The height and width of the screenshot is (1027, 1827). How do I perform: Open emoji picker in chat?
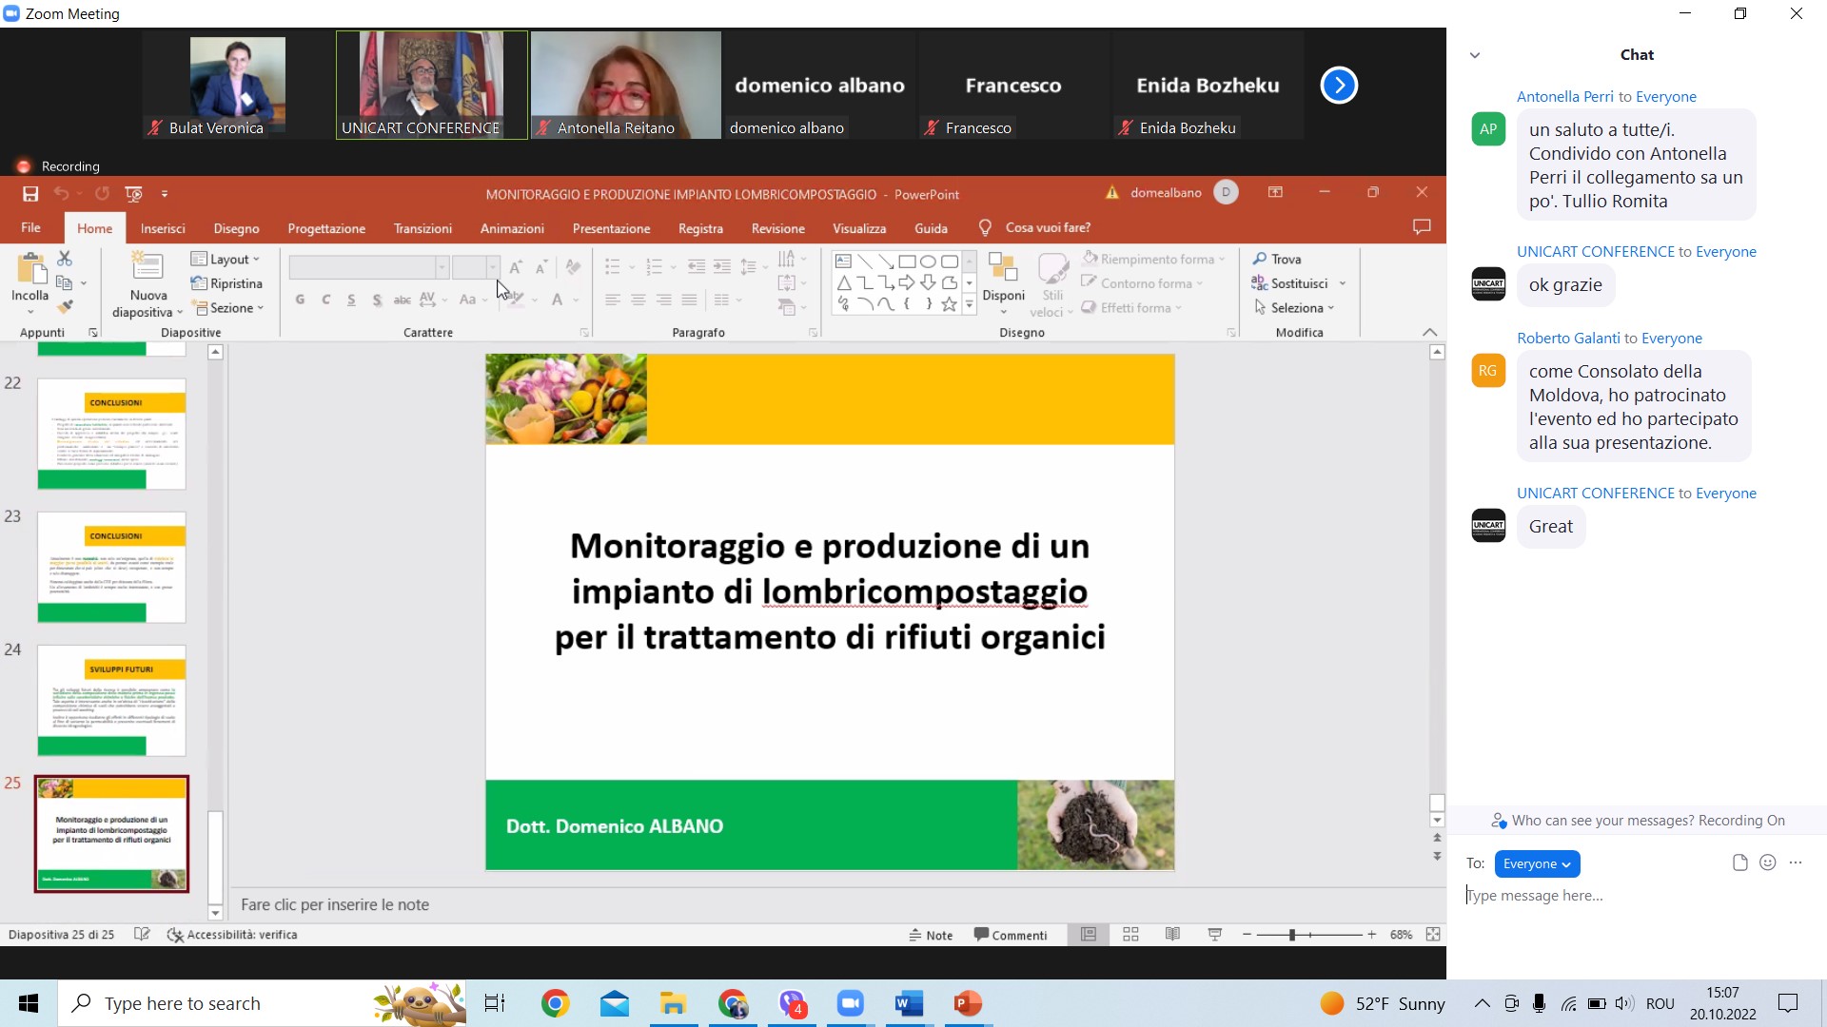(1768, 862)
